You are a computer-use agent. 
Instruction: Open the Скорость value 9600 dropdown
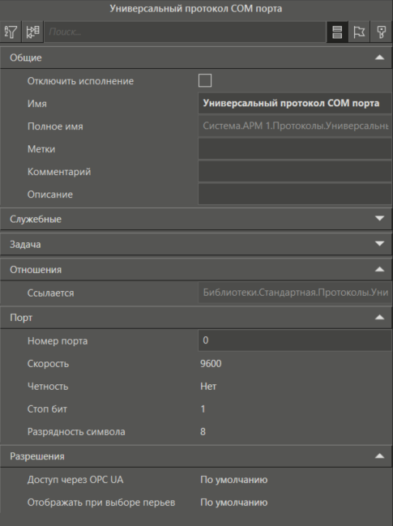coord(295,364)
